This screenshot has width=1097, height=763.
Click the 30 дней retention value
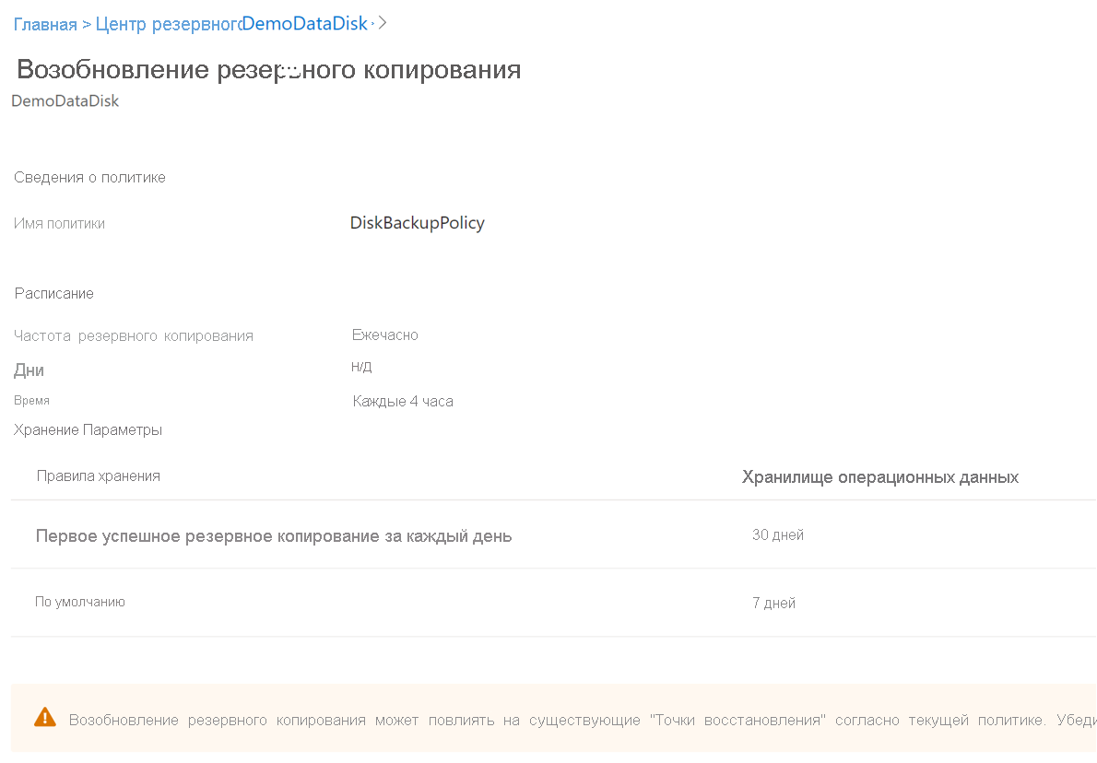pyautogui.click(x=777, y=535)
